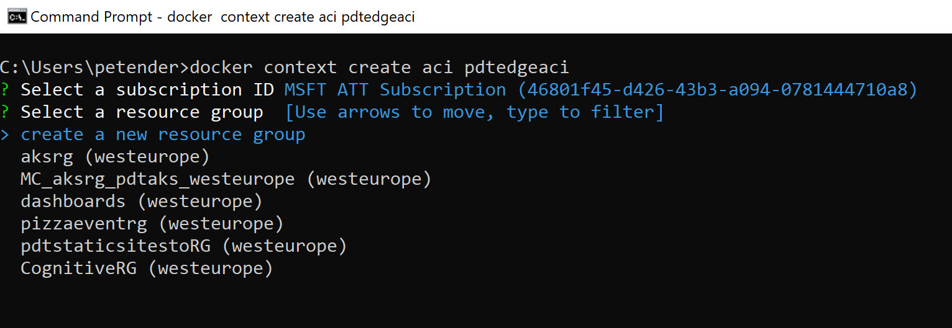Click the "Select a subscription ID" label

147,90
